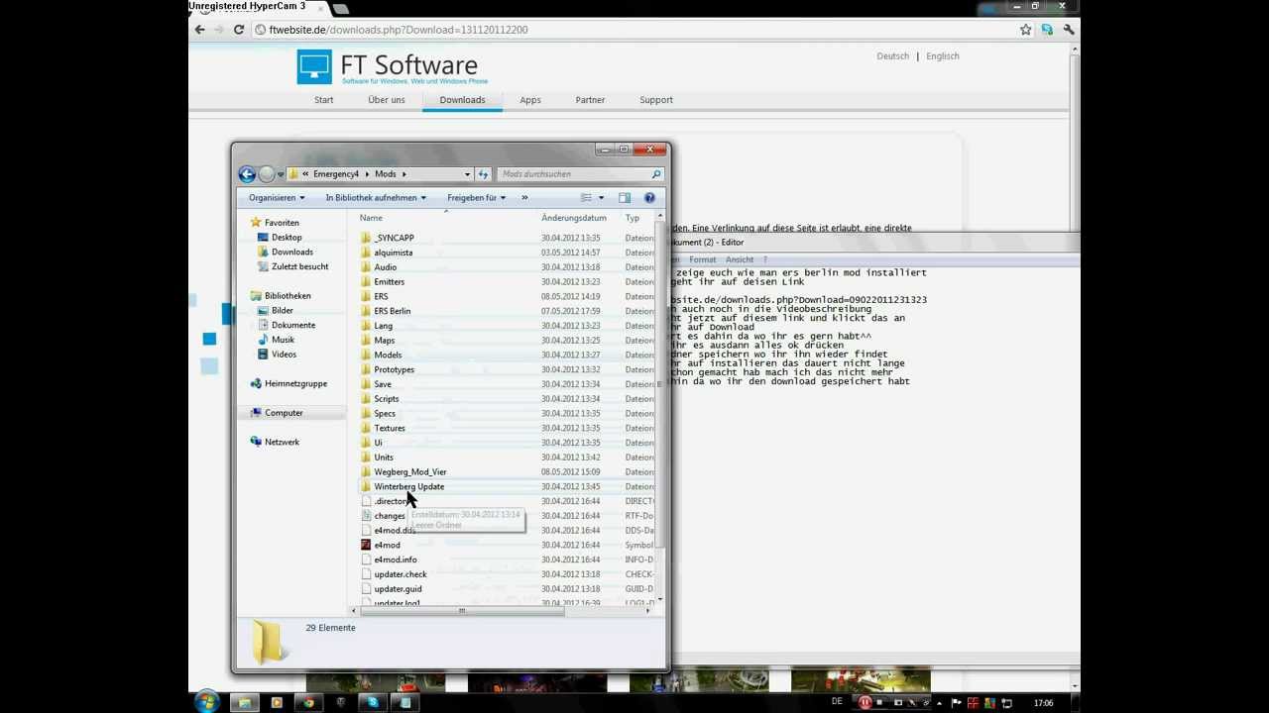Select the alquimista folder
This screenshot has height=713, width=1269.
coord(393,253)
